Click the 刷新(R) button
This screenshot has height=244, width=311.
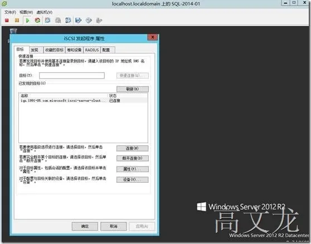[x=132, y=89]
